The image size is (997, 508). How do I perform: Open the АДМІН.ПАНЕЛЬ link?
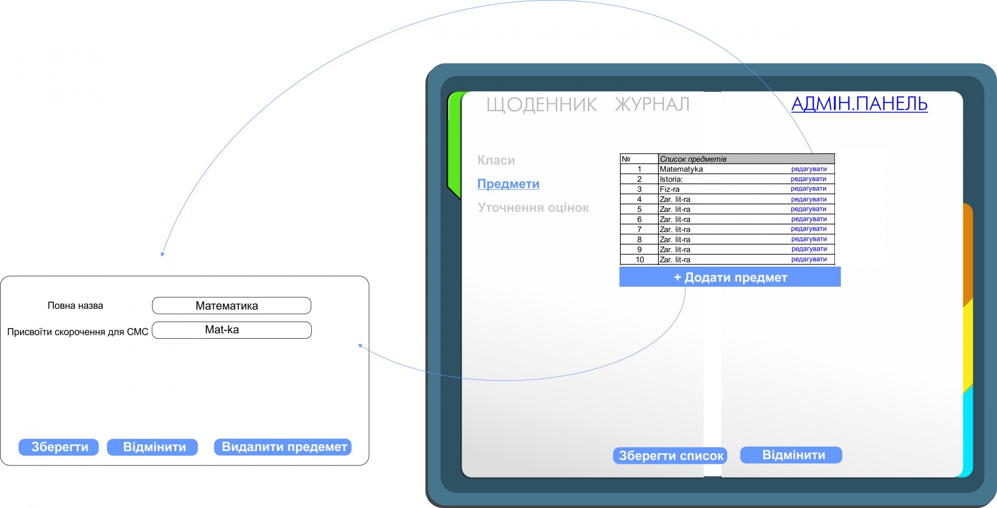859,103
